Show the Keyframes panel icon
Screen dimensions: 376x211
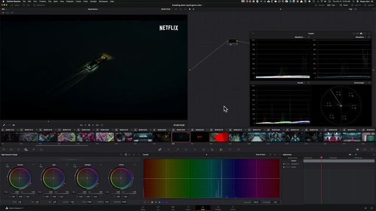pyautogui.click(x=358, y=149)
